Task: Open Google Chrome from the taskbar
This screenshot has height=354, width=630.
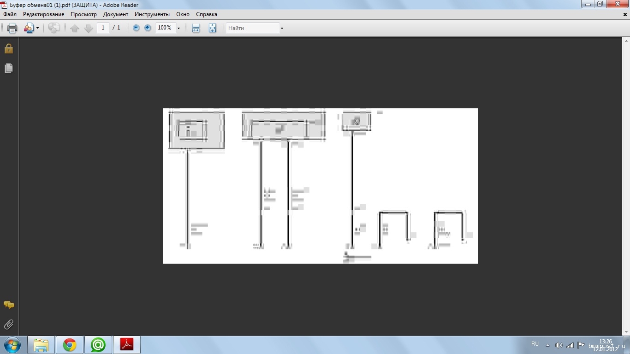Action: (x=70, y=345)
